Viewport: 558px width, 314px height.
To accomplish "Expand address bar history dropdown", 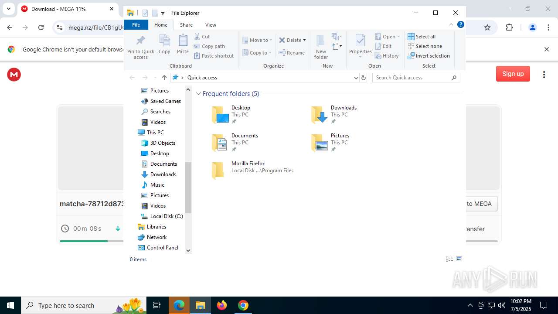I will coord(356,78).
